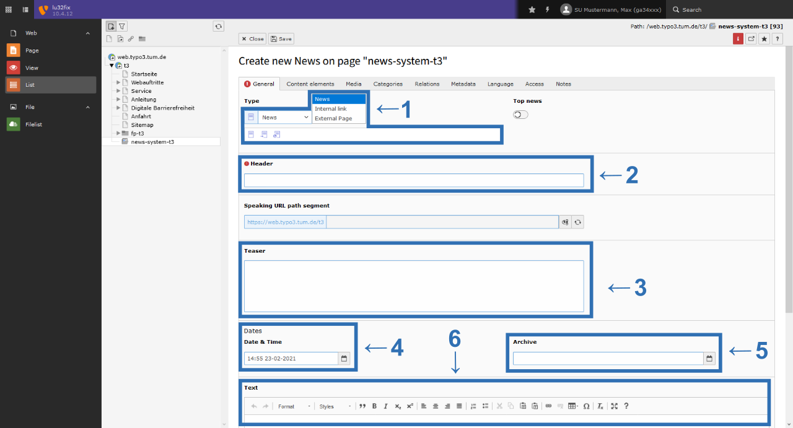Open the flush caches lightning icon
The image size is (793, 428).
pyautogui.click(x=548, y=9)
